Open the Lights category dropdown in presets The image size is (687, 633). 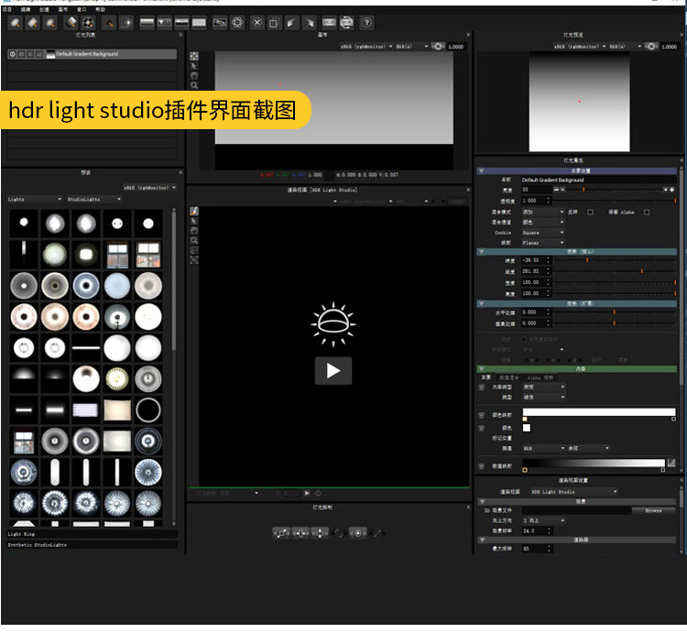pyautogui.click(x=35, y=200)
